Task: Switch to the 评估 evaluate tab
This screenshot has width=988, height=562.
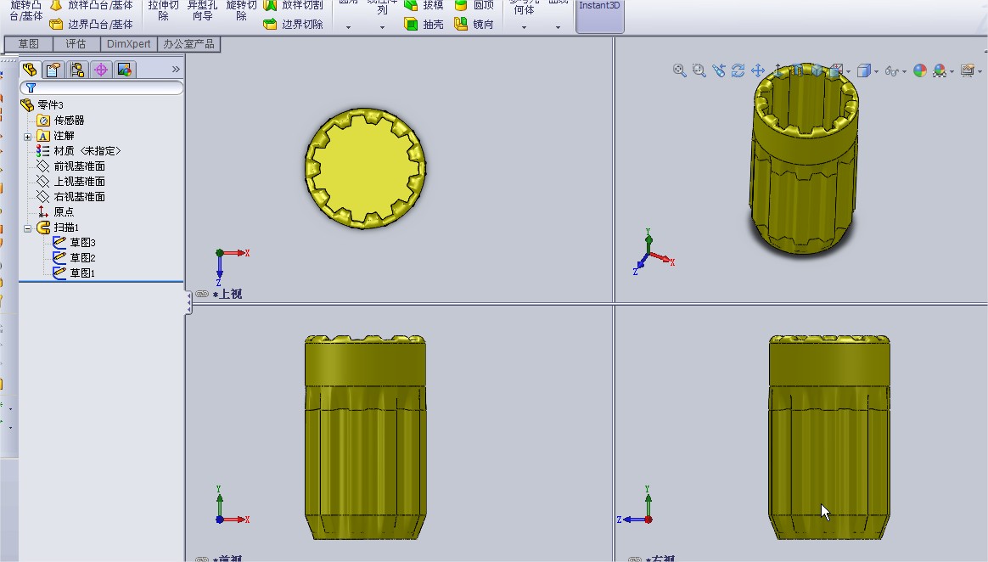Action: point(76,43)
